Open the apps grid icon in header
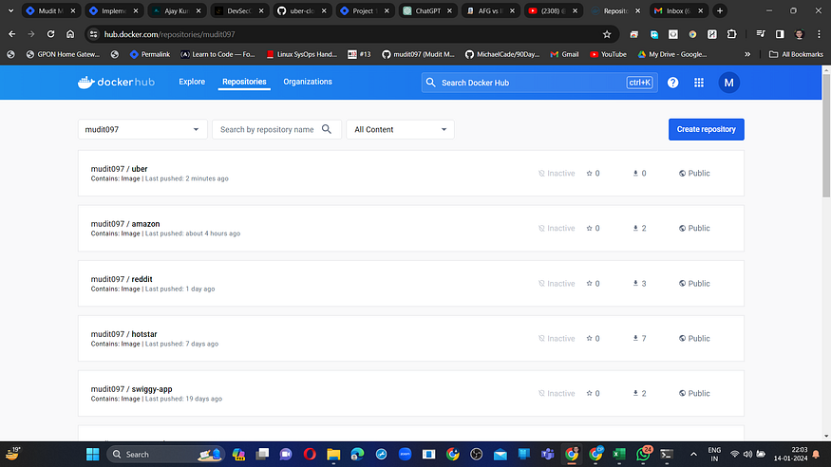The image size is (831, 467). [699, 83]
